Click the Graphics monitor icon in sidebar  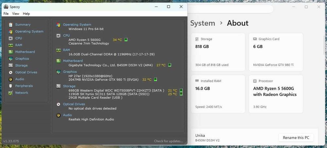[11, 59]
